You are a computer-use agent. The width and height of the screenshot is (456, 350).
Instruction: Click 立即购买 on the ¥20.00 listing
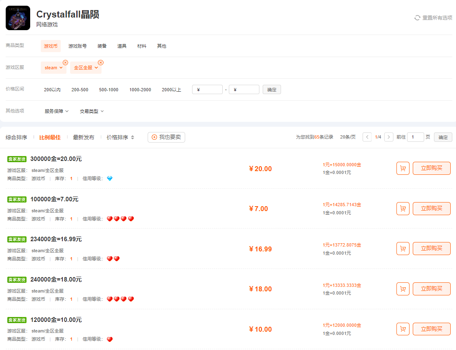(432, 168)
